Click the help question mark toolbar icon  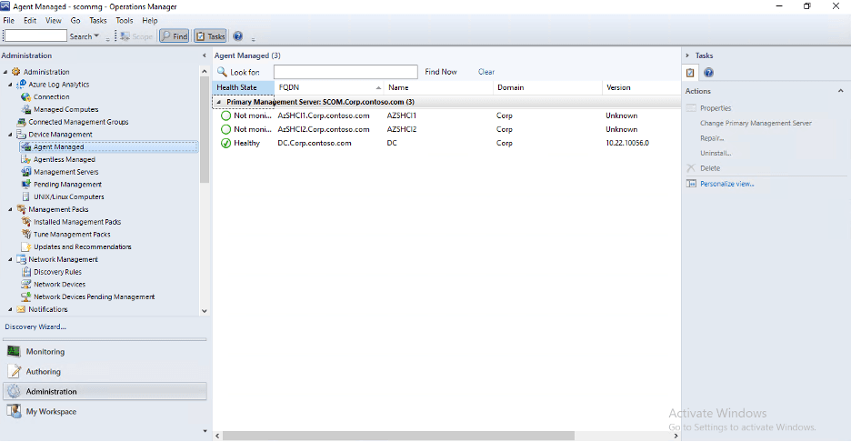(238, 36)
